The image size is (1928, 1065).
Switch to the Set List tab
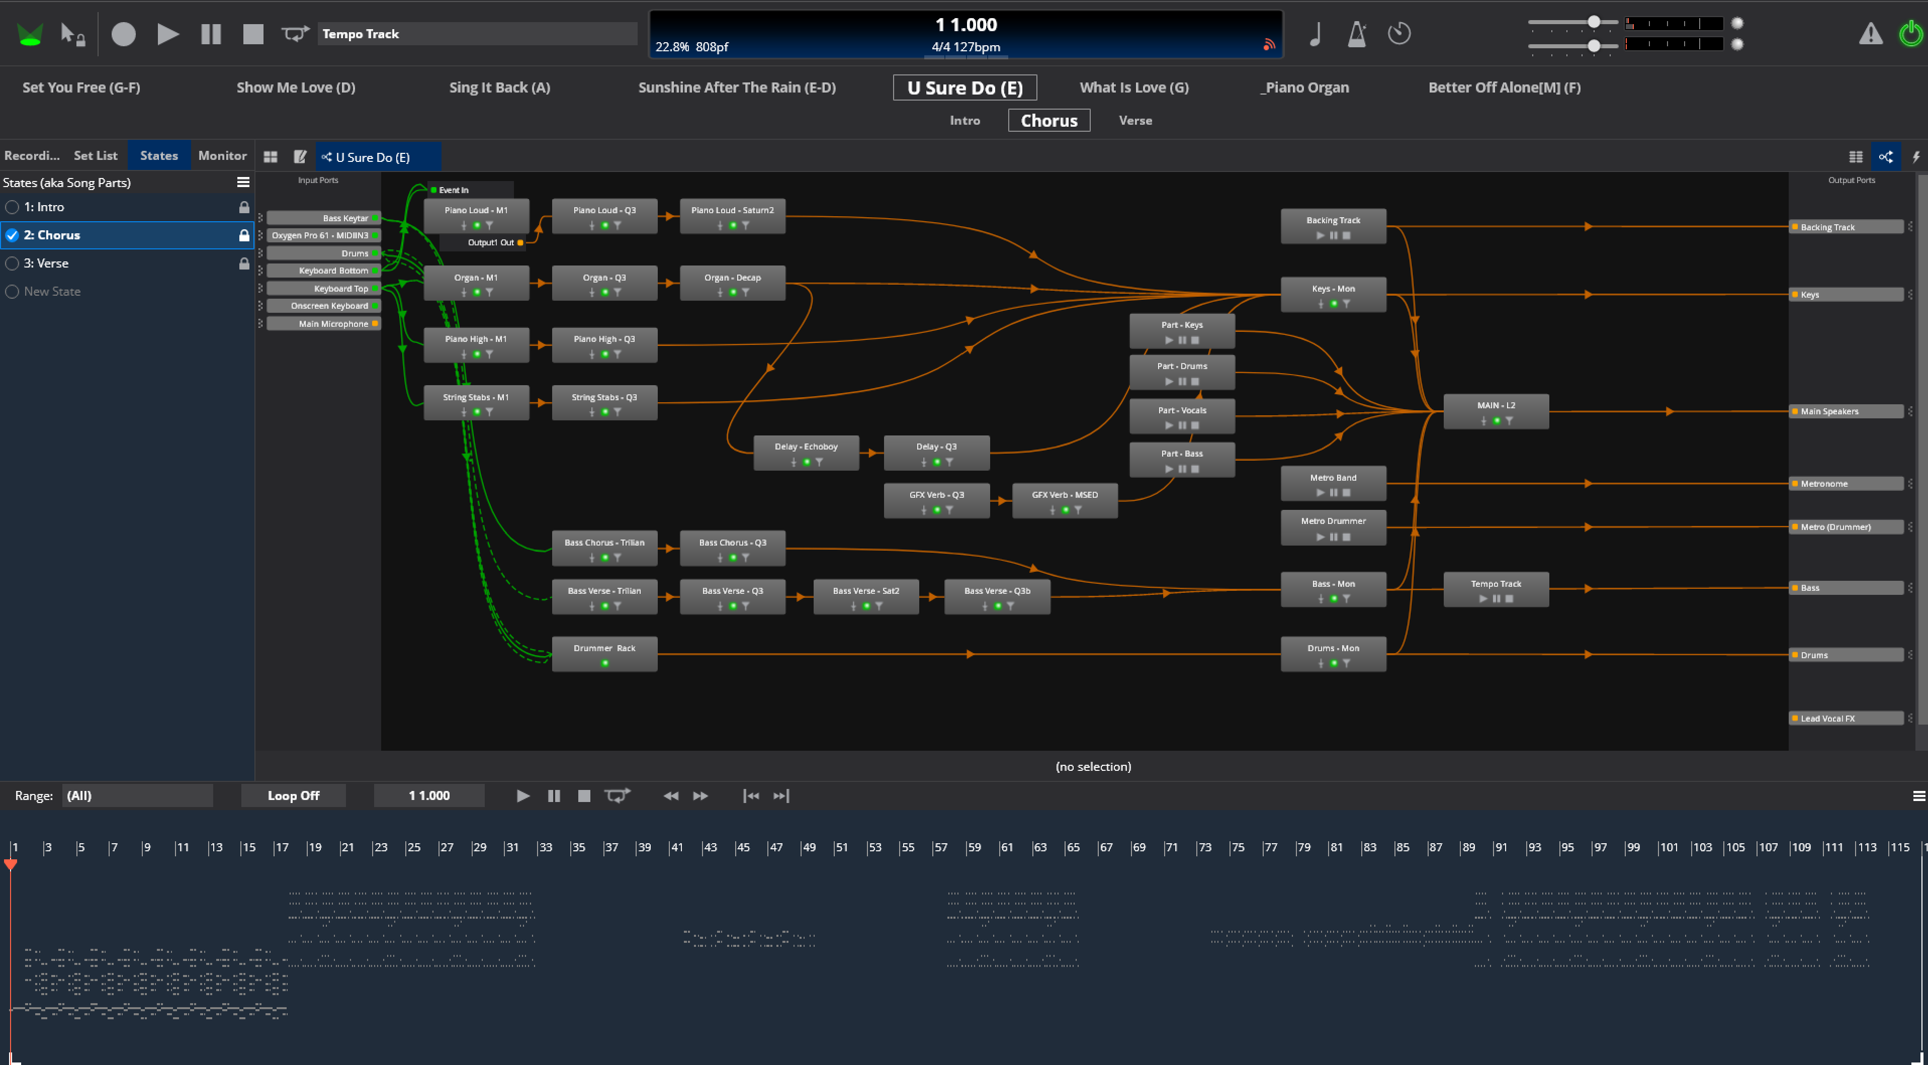point(95,156)
